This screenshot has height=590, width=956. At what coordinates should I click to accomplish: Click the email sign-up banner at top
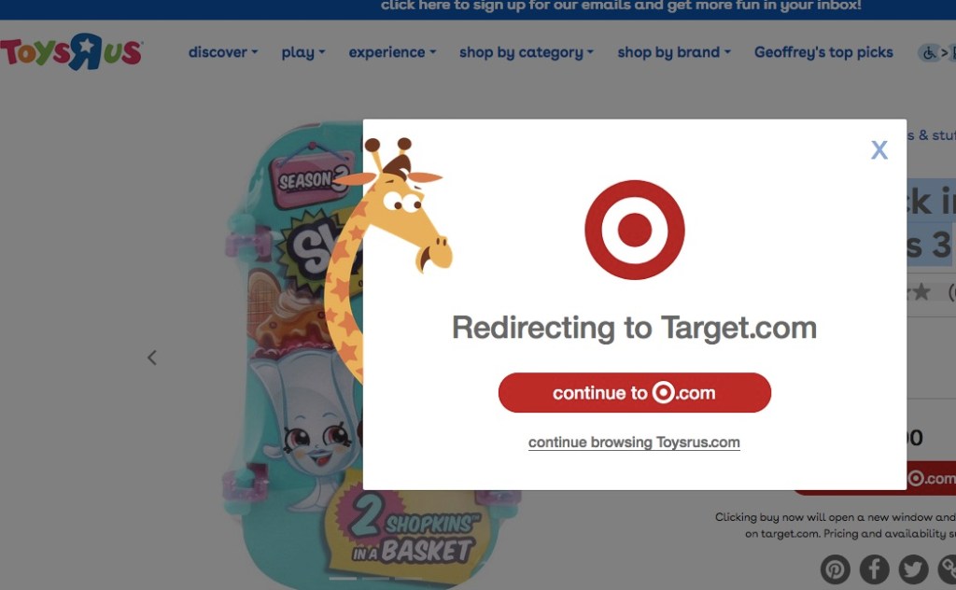pos(621,7)
